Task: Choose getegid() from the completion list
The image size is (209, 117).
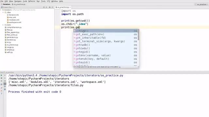Action: coord(106,52)
